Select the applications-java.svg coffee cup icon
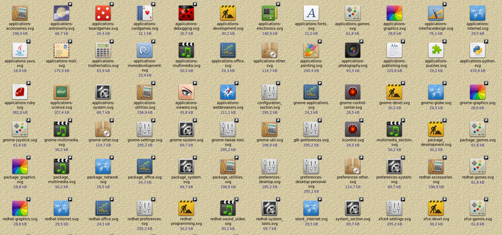 click(20, 50)
